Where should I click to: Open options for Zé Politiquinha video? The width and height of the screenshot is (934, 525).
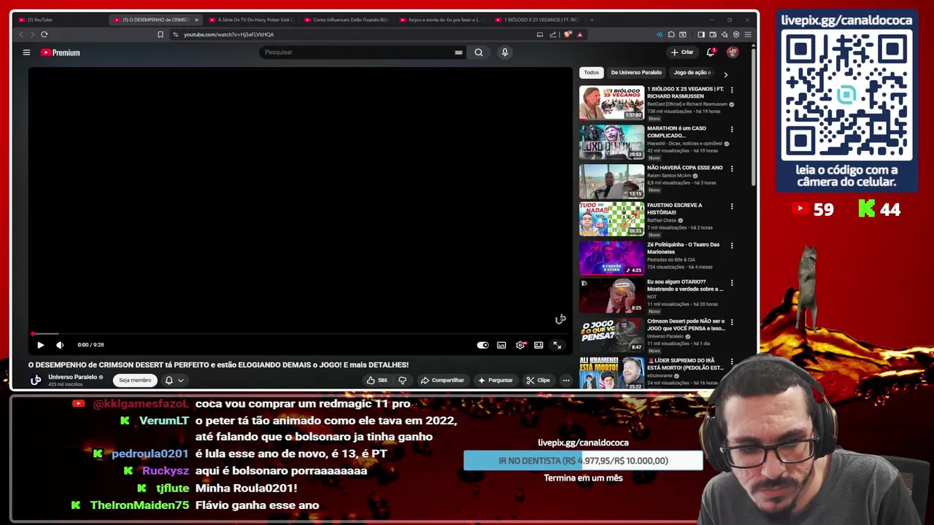click(732, 246)
